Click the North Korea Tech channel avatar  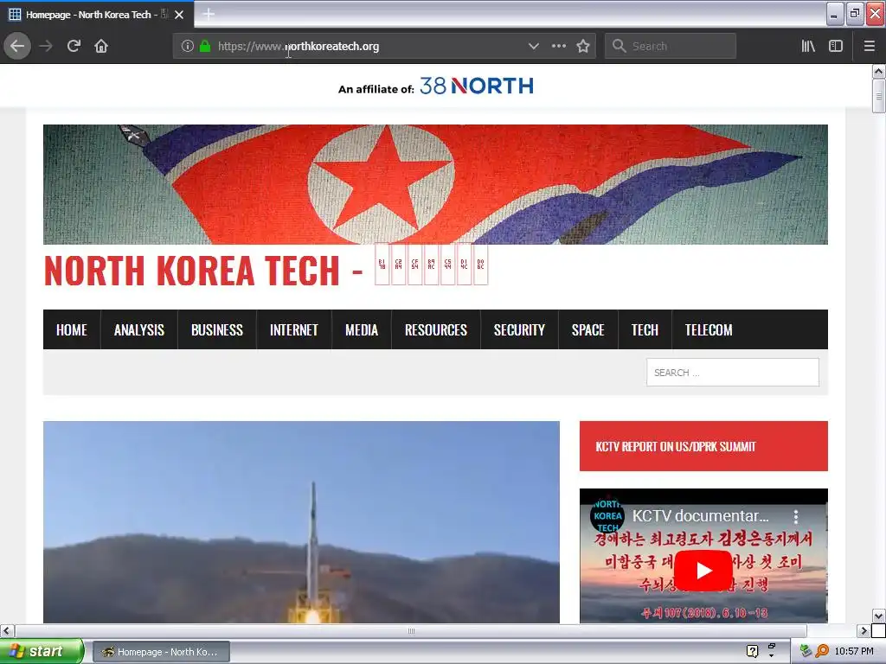point(607,515)
